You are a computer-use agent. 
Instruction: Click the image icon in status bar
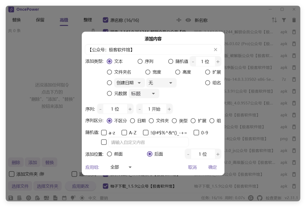(46, 198)
